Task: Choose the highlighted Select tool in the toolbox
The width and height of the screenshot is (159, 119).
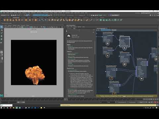Action: [x=2, y=27]
